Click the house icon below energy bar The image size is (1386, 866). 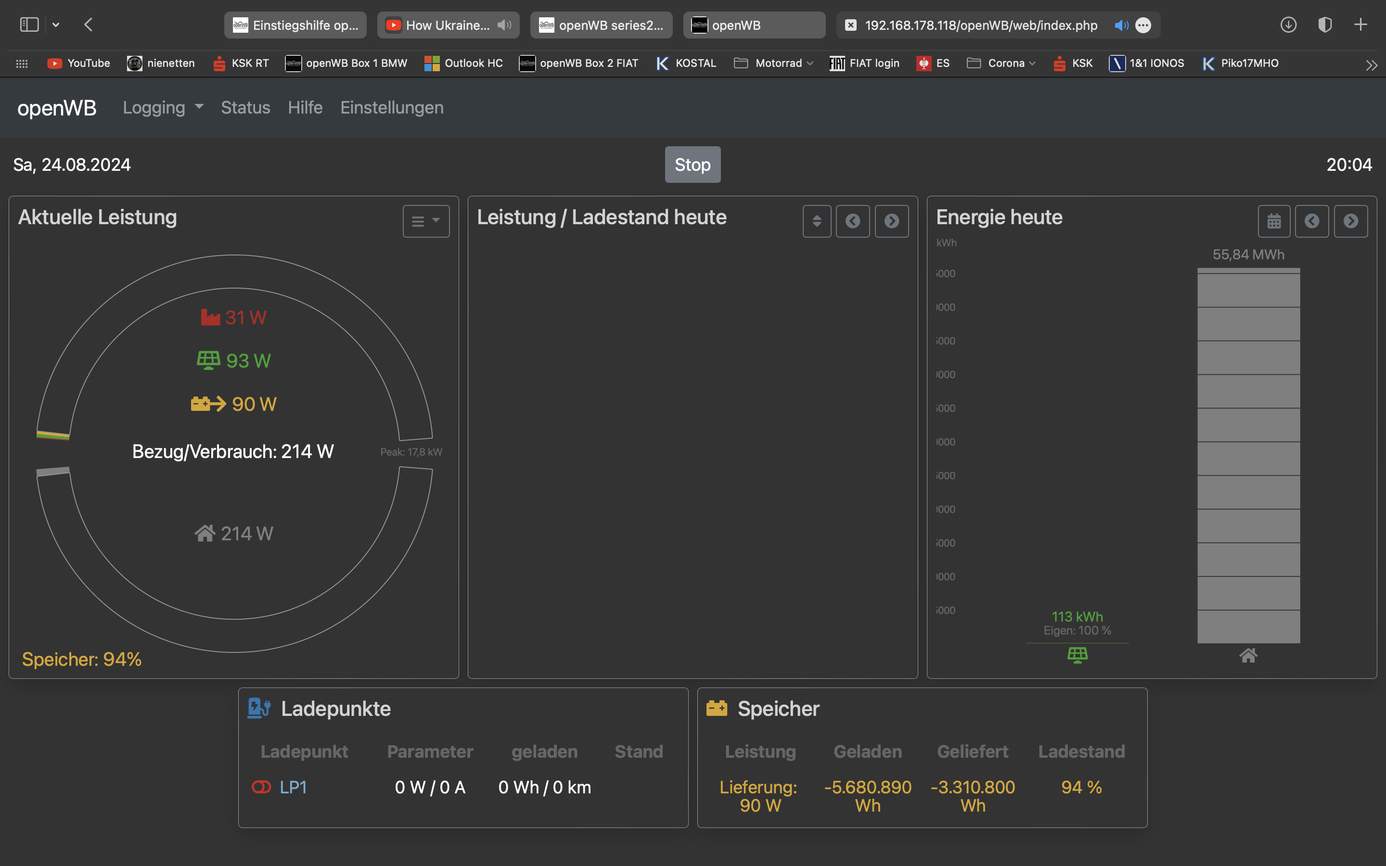click(x=1248, y=655)
